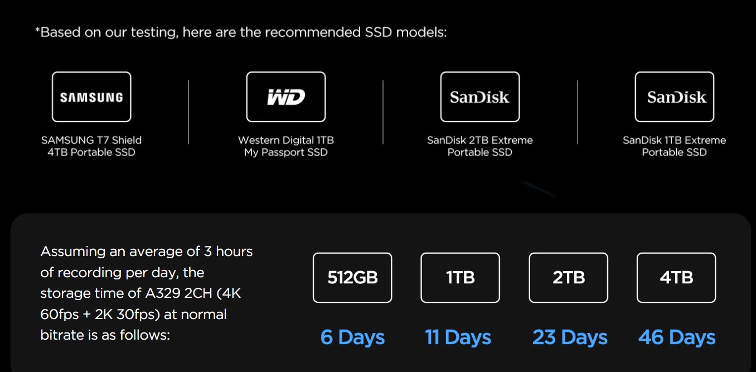Click the blue 6 Days text

pyautogui.click(x=352, y=337)
